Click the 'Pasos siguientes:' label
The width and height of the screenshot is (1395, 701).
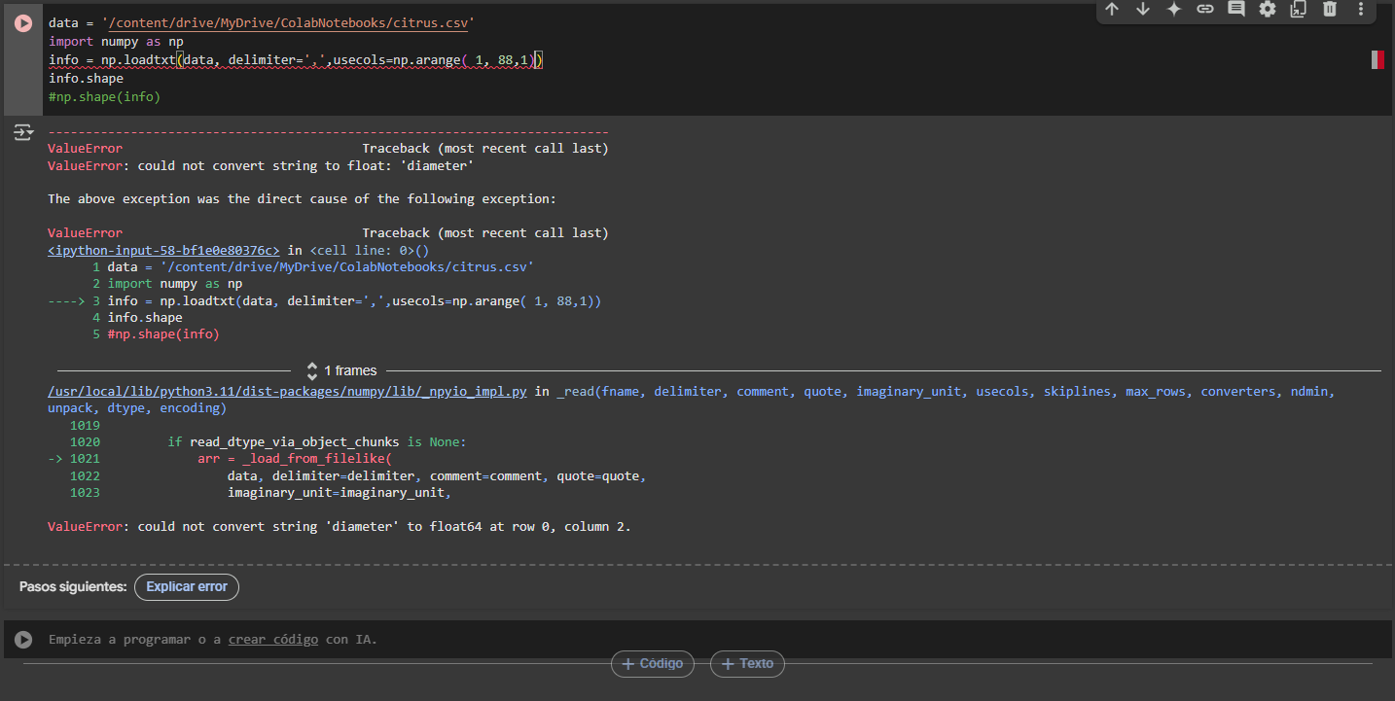[73, 587]
